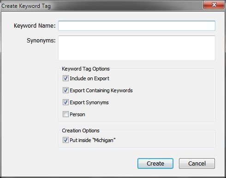The image size is (226, 178).
Task: Click the "Export Containing Keywords" label text
Action: coord(101,90)
